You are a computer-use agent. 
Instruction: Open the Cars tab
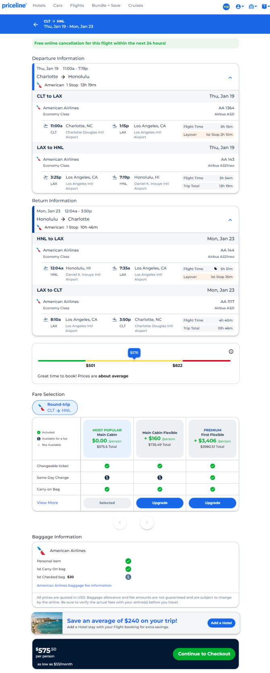click(58, 6)
